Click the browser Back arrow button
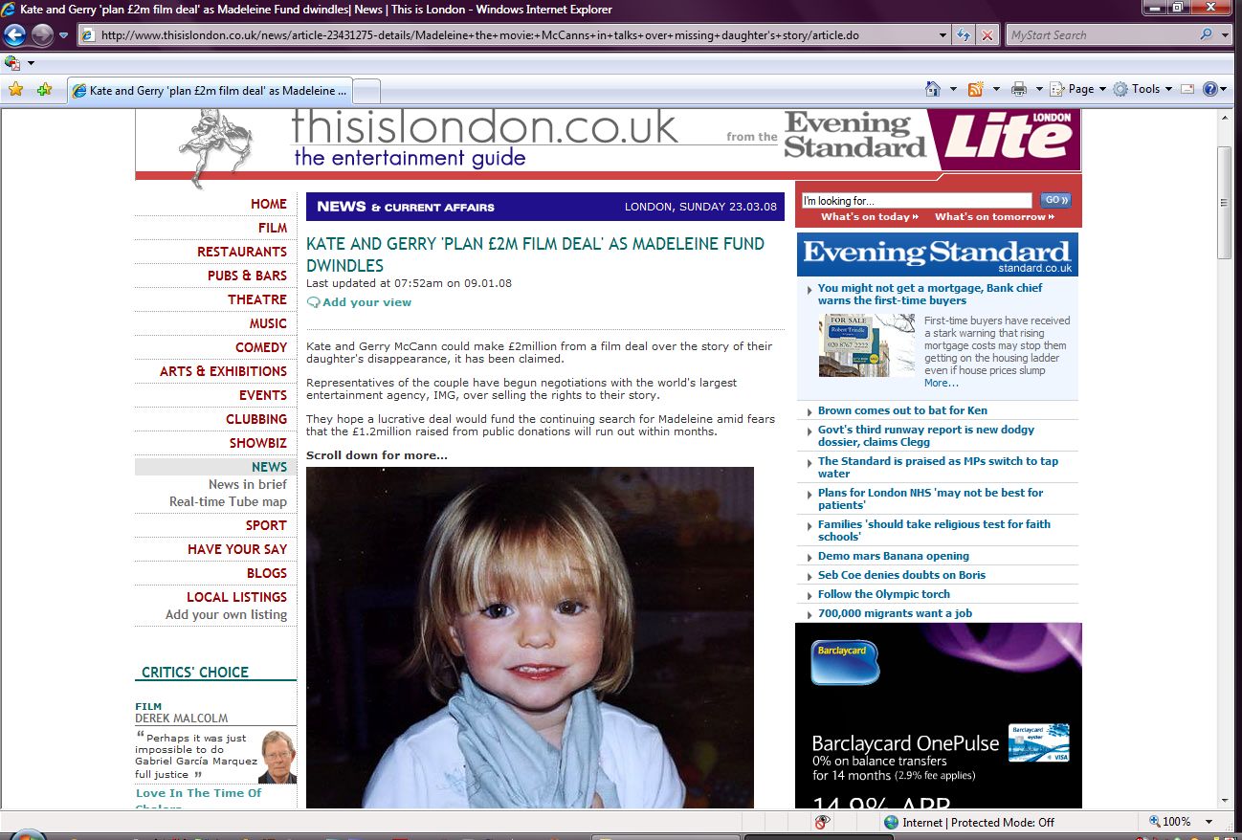Viewport: 1242px width, 840px height. click(15, 35)
